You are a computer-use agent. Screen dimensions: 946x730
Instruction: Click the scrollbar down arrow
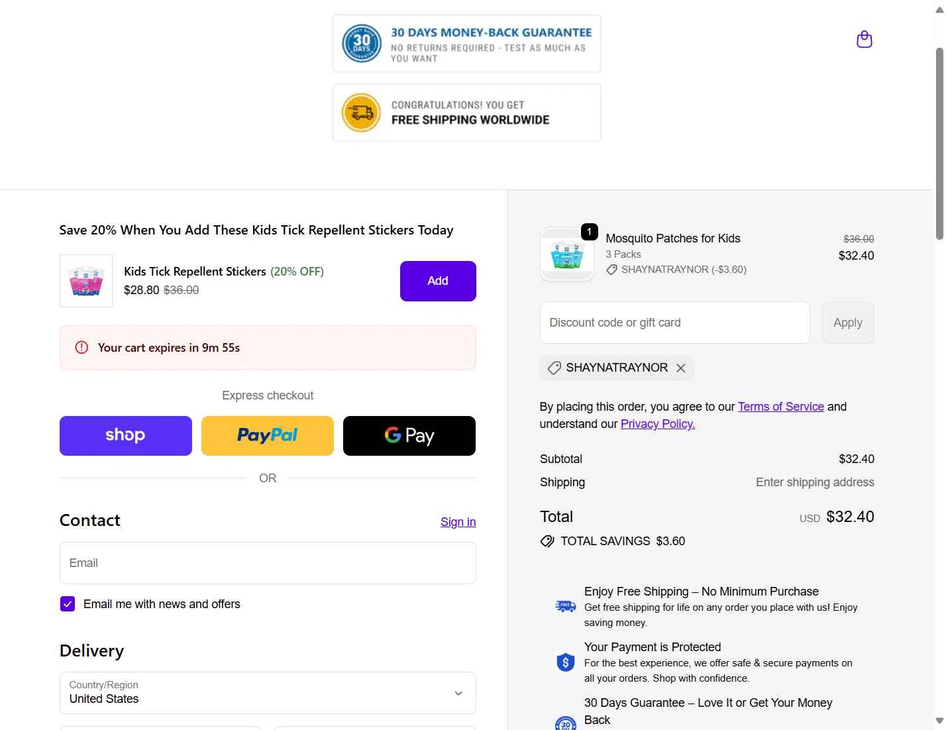point(939,721)
